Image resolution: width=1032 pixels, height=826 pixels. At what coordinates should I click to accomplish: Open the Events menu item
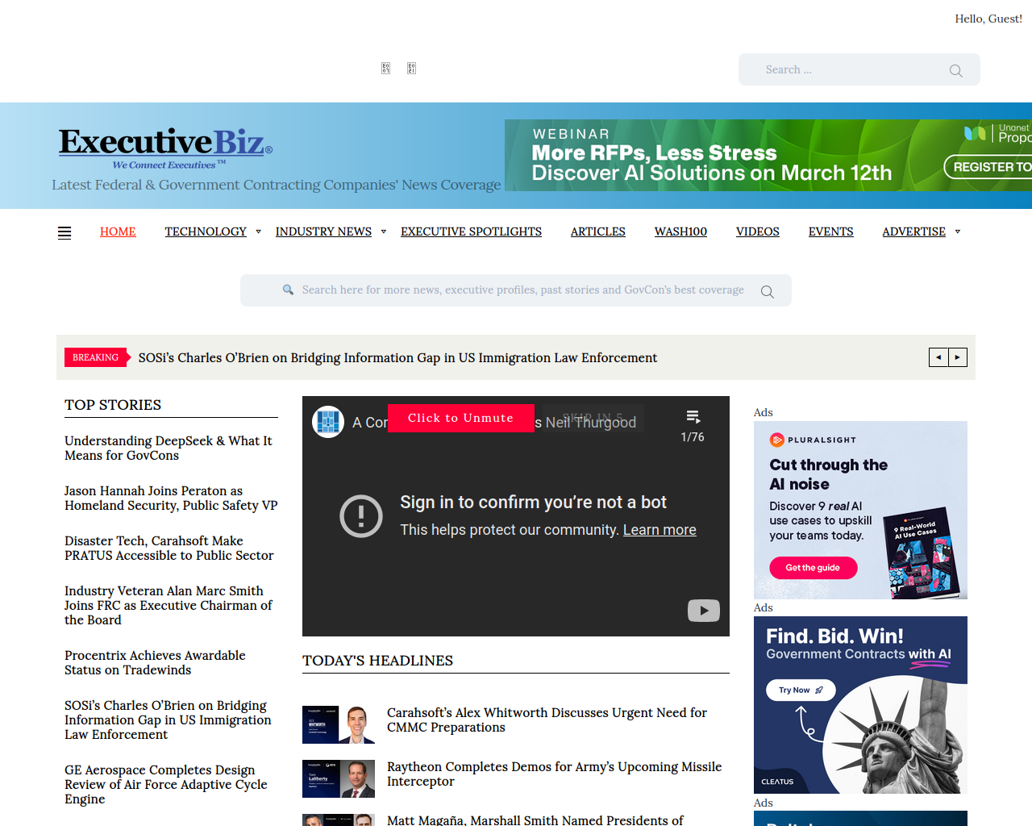[831, 232]
